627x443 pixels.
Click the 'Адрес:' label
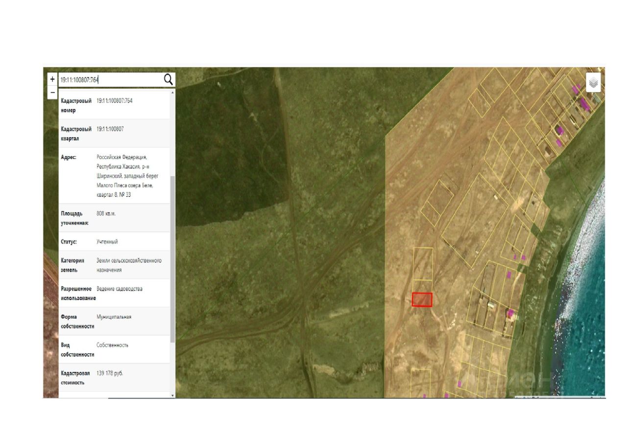pos(69,157)
